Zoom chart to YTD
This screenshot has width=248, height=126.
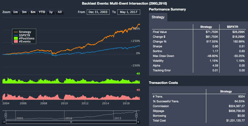click(x=42, y=12)
